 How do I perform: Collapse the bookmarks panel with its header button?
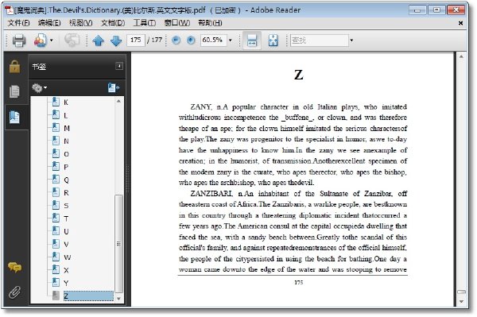pos(119,66)
